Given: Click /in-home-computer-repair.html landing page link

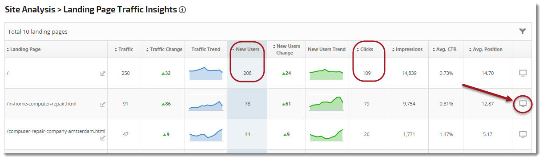Looking at the screenshot, I should [42, 104].
